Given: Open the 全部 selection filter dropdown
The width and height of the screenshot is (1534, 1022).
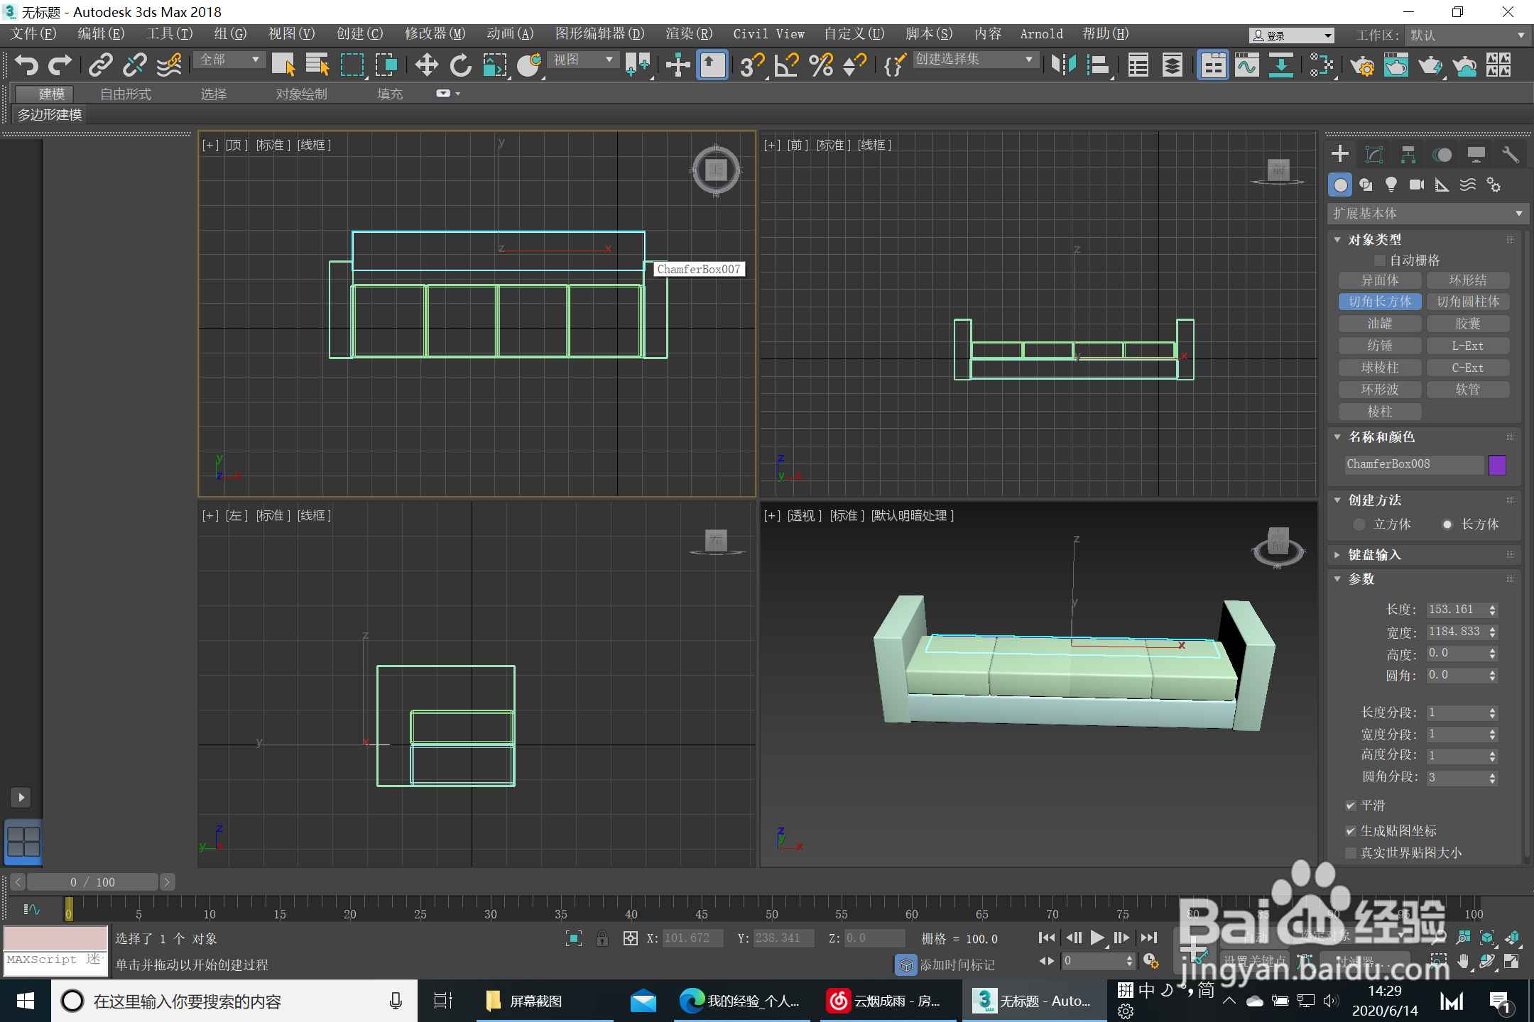Looking at the screenshot, I should tap(229, 60).
